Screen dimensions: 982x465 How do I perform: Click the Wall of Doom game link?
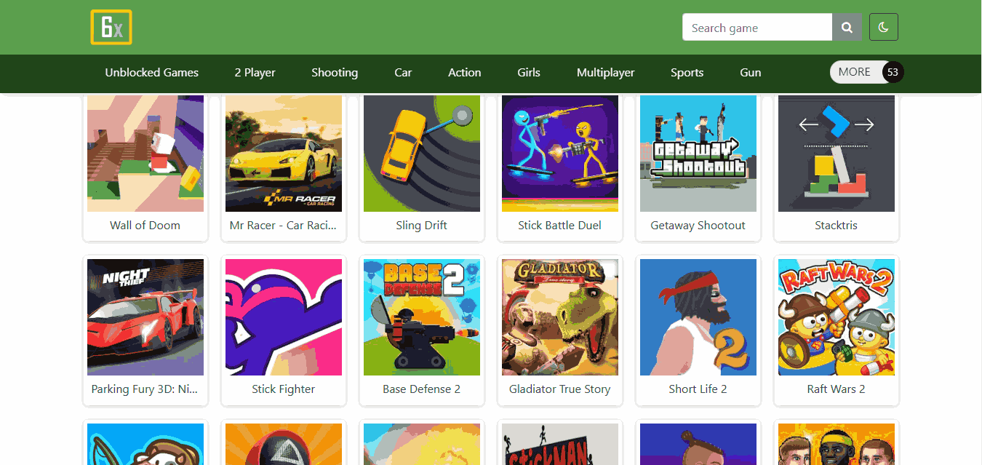pos(145,225)
